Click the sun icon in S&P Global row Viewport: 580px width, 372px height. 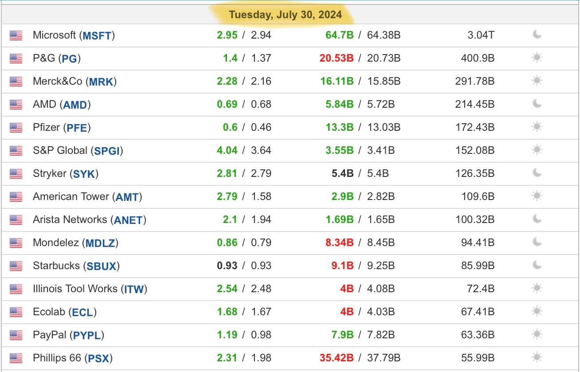(x=537, y=150)
